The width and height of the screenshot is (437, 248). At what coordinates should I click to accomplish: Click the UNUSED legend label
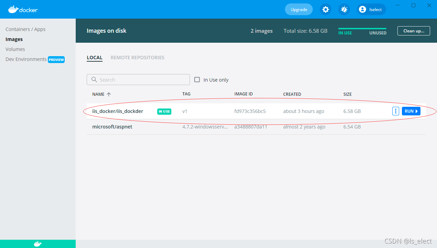coord(378,33)
